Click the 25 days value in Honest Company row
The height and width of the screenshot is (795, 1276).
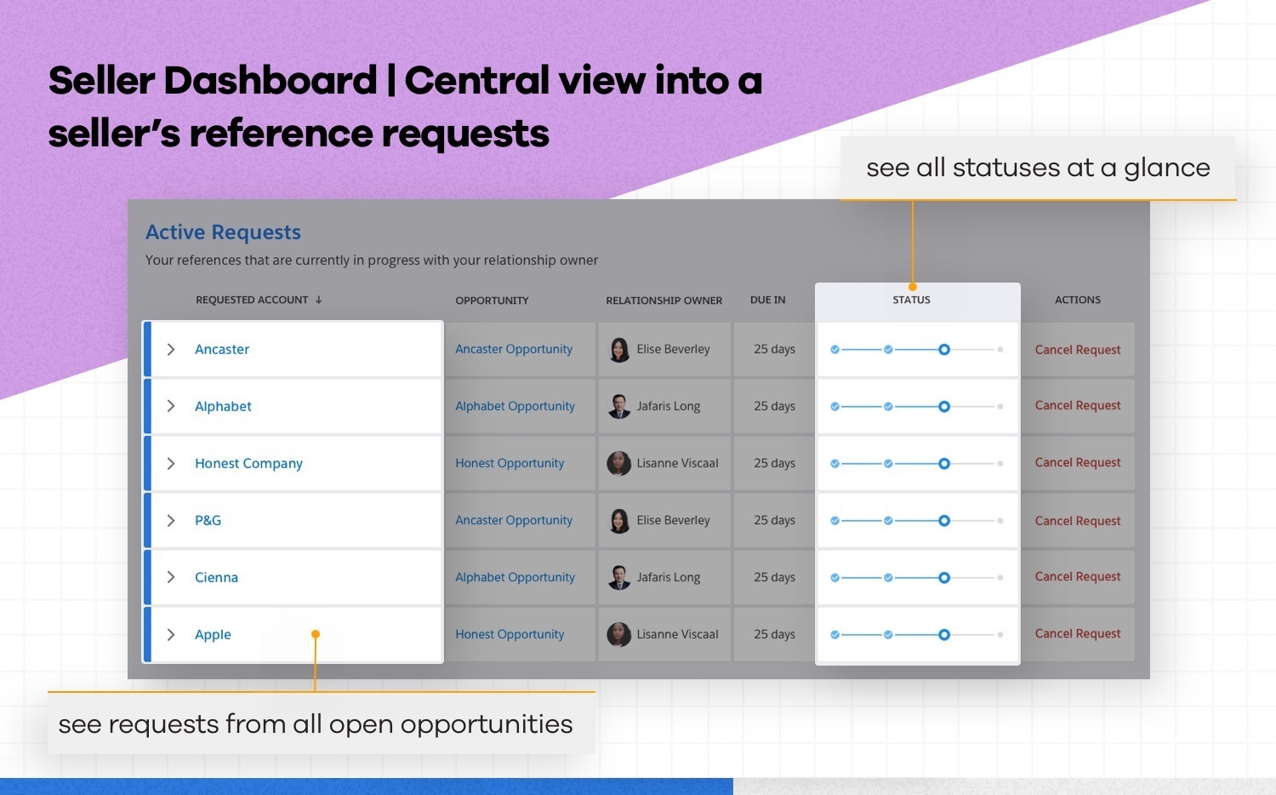tap(774, 463)
